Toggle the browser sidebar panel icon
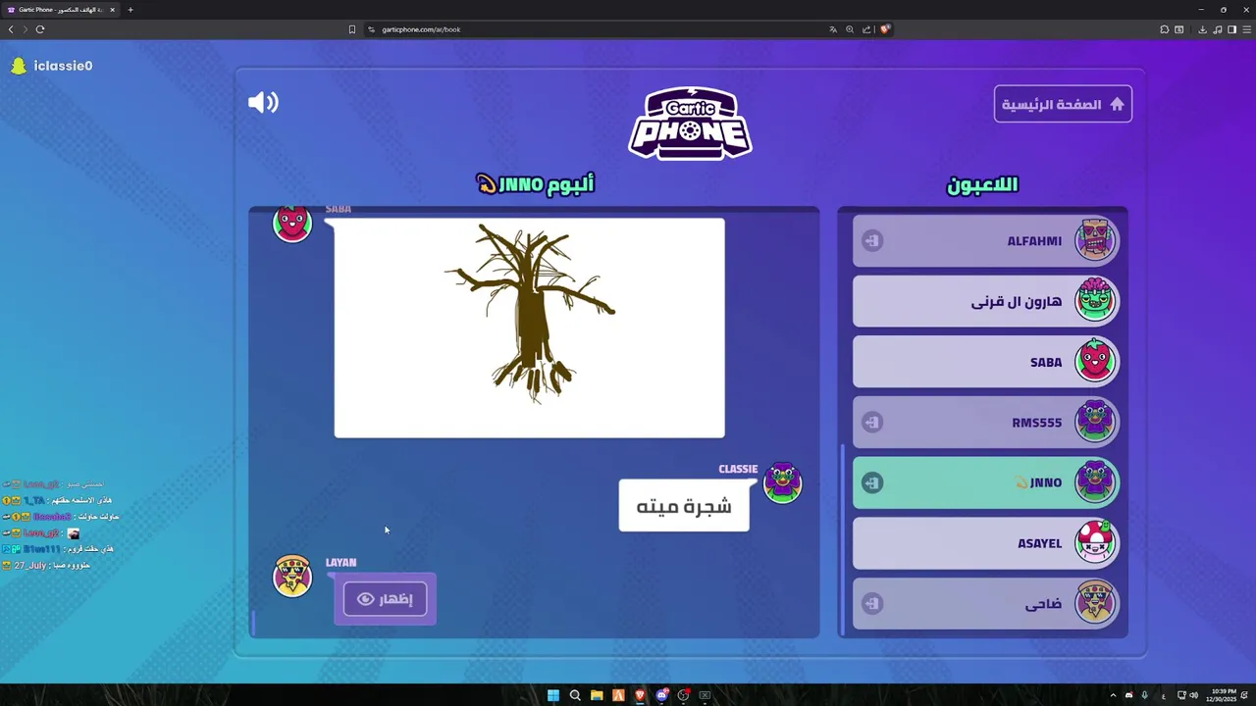Viewport: 1256px width, 706px height. point(1232,29)
